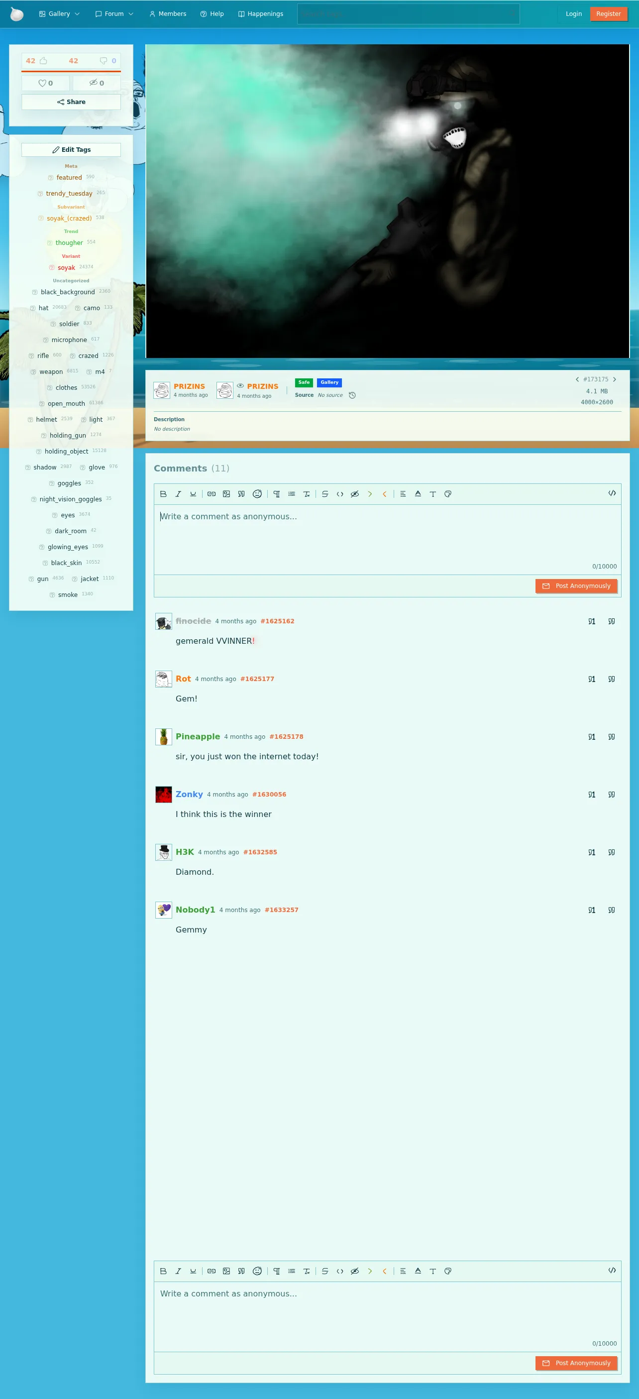639x1399 pixels.
Task: Open help icon beside night_vision_goggles tag
Action: (34, 500)
